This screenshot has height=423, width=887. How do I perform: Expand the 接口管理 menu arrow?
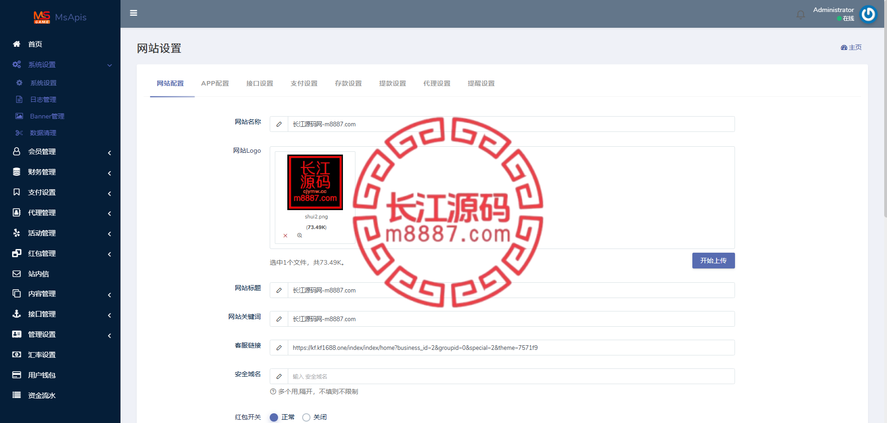click(x=110, y=315)
